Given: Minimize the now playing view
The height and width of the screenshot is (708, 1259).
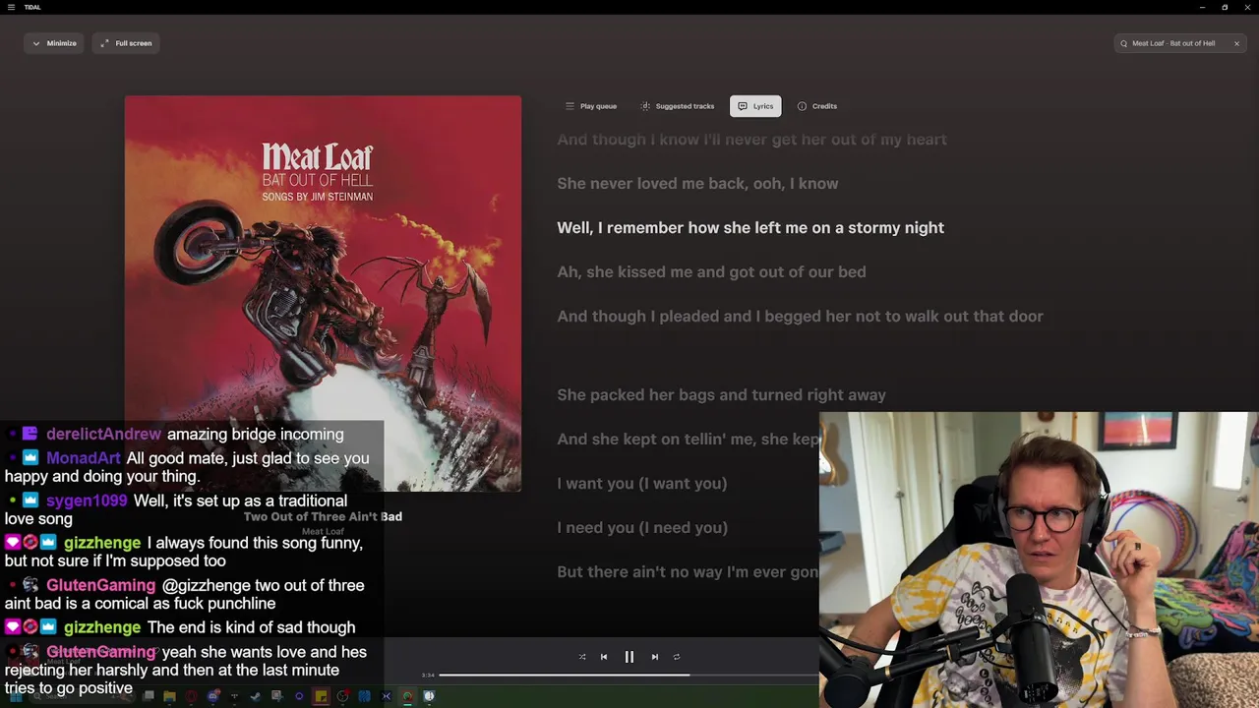Looking at the screenshot, I should [x=54, y=43].
